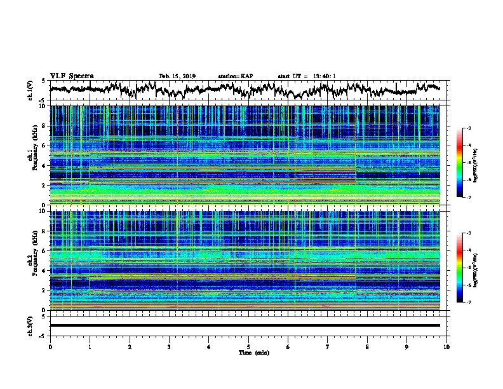503x389 pixels.
Task: Click the time axis tick label "2"
Action: coord(130,347)
